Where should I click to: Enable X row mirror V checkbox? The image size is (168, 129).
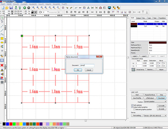[x=162, y=63]
